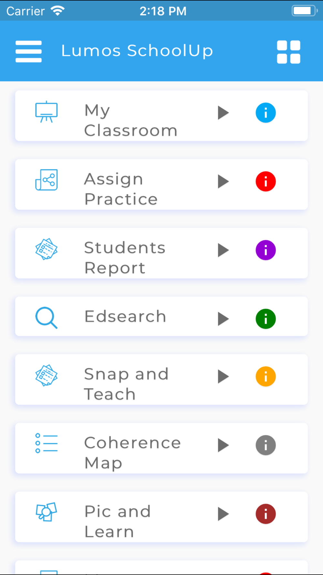Image resolution: width=323 pixels, height=575 pixels.
Task: Select the Pic and Learn entry
Action: pos(161,517)
